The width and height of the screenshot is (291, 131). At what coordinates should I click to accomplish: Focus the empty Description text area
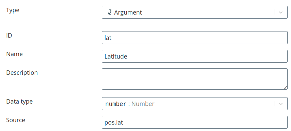coord(195,79)
